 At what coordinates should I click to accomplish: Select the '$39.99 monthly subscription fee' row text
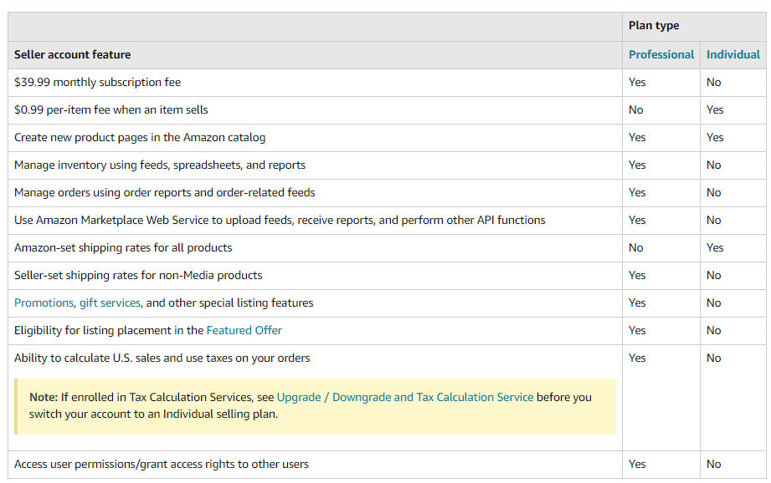(97, 82)
